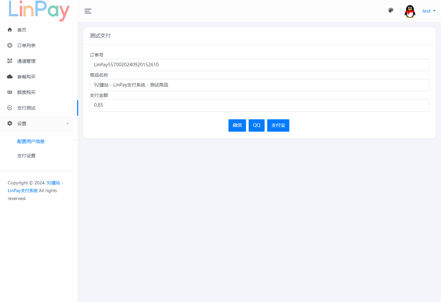
Task: Click the money icon beside 额度购买
Action: click(x=10, y=92)
